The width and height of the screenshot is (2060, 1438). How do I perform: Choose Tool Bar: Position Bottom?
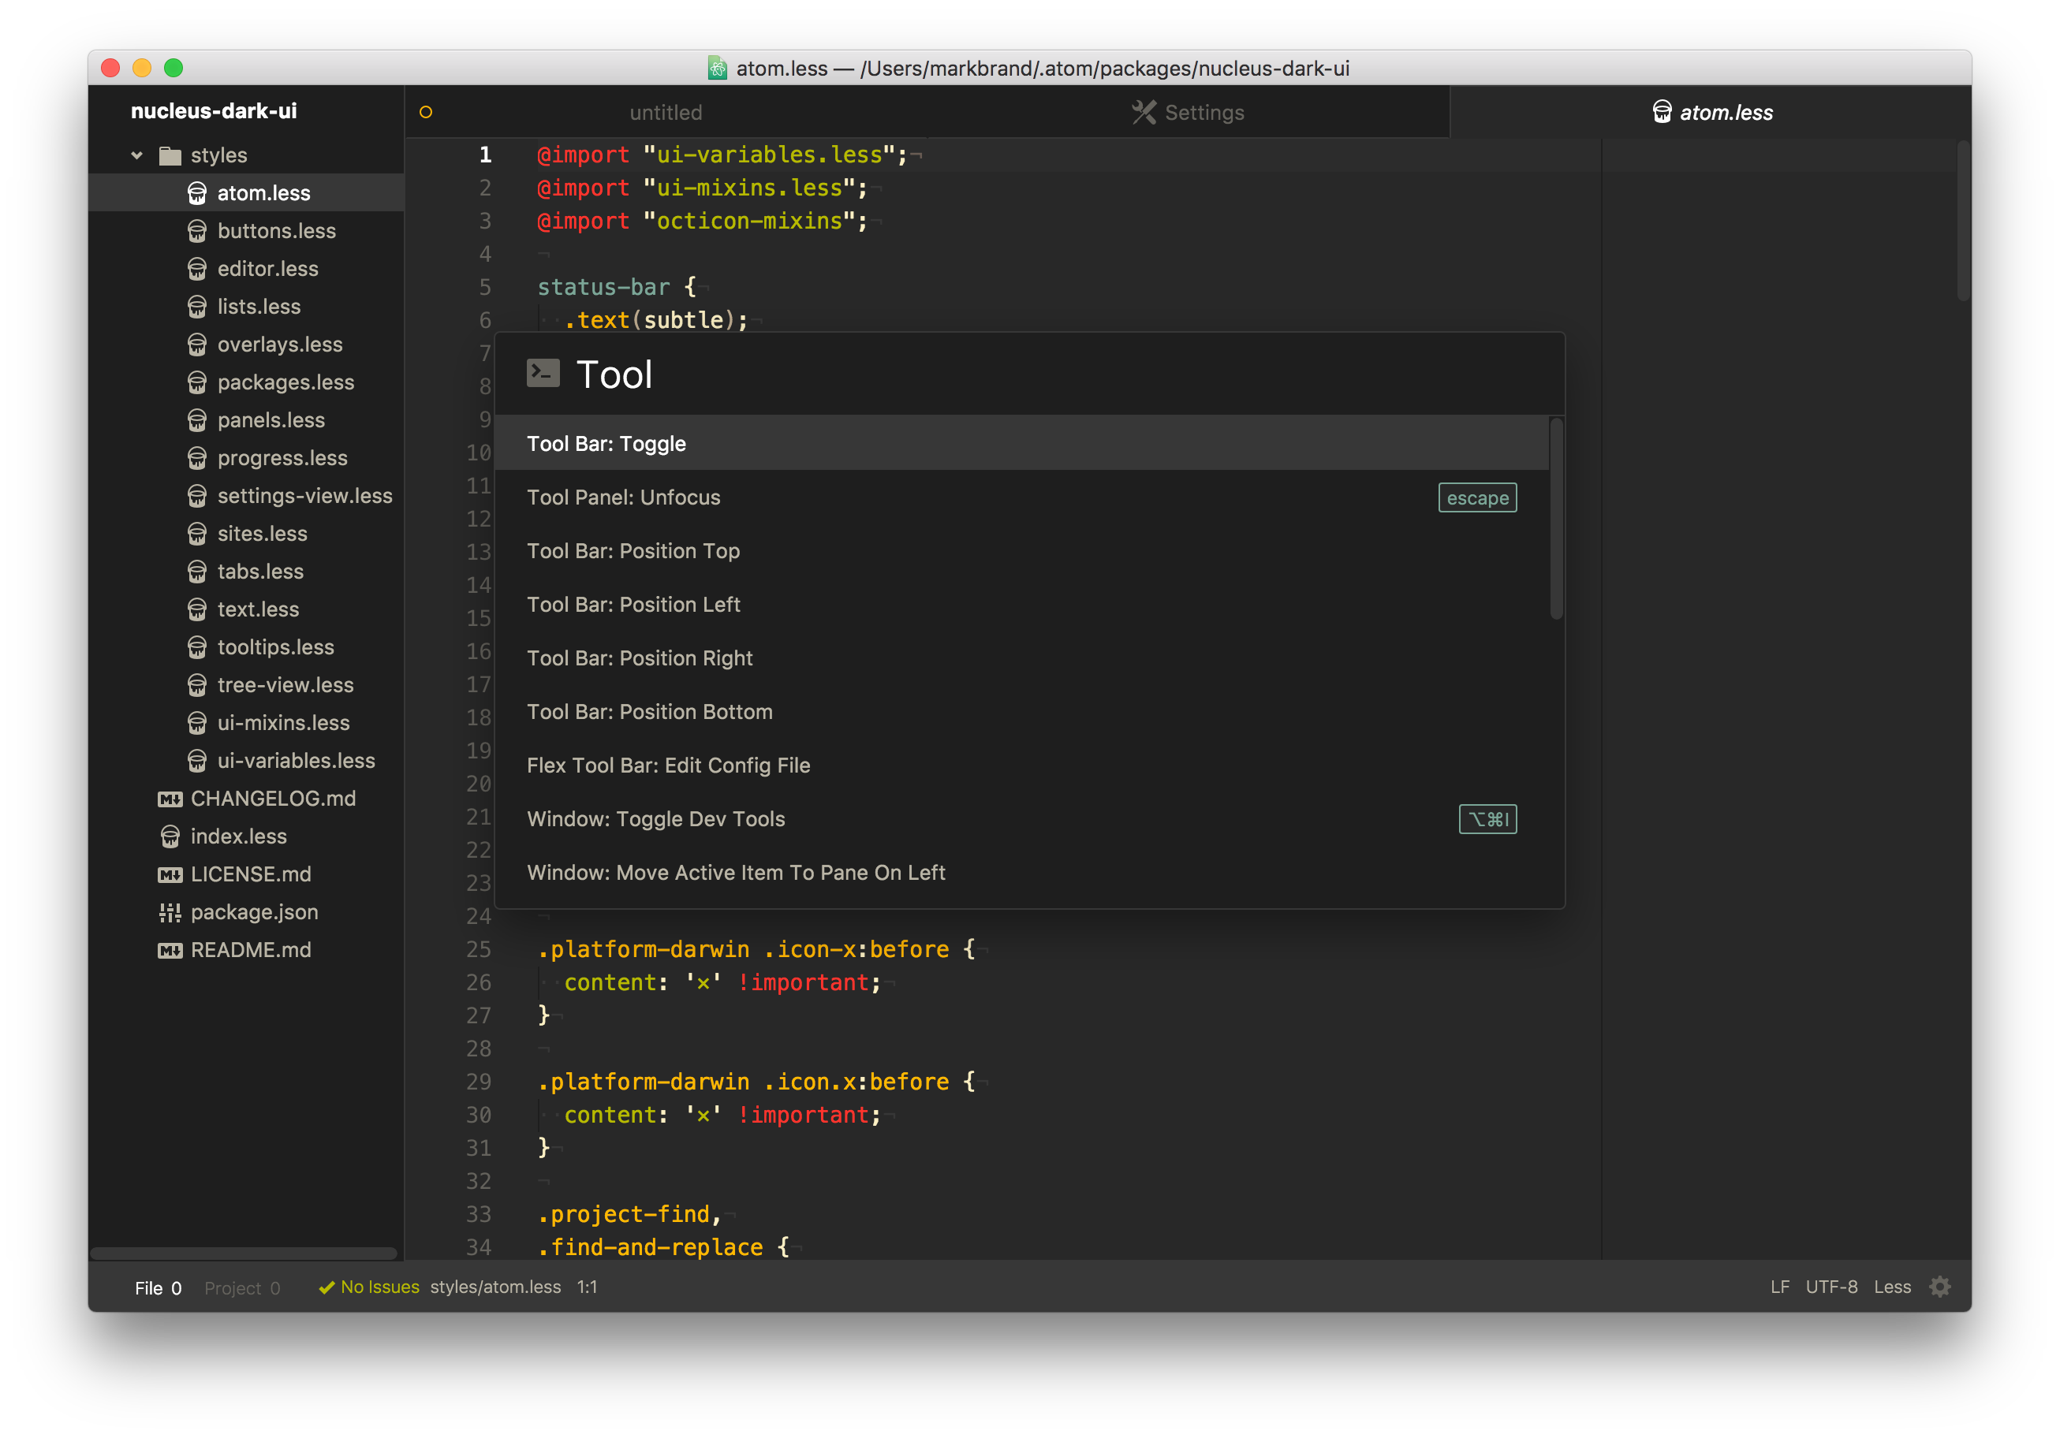(1021, 711)
